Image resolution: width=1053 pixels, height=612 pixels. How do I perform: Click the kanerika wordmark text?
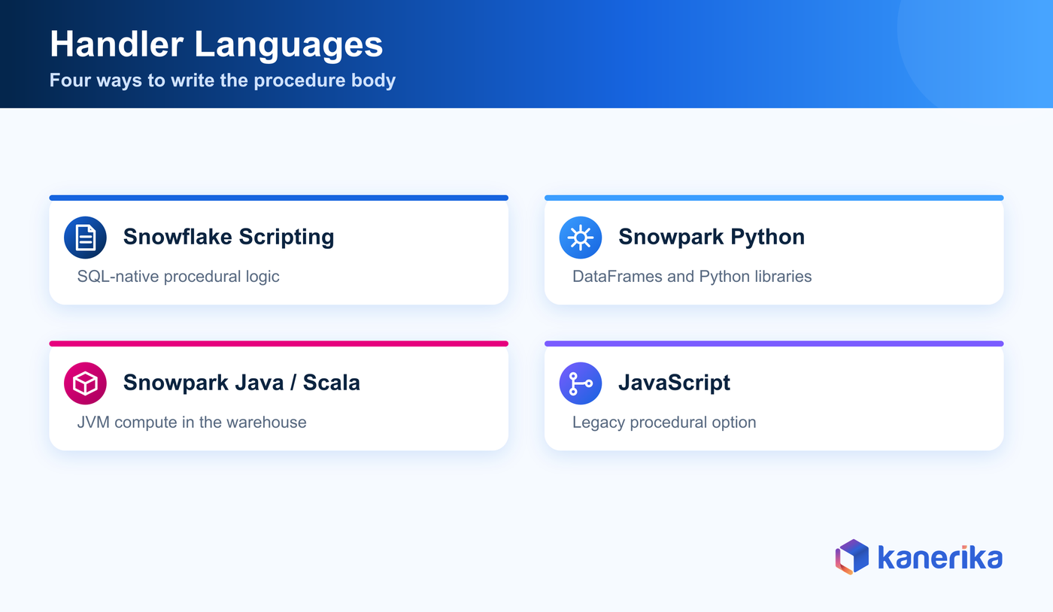[940, 558]
